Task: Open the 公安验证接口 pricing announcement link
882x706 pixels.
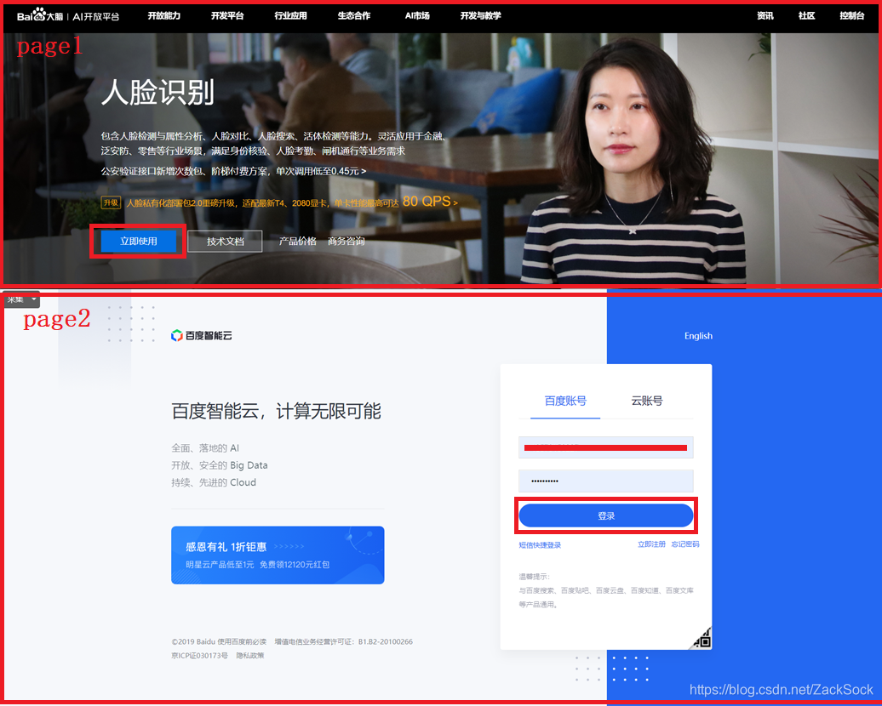Action: click(x=233, y=171)
